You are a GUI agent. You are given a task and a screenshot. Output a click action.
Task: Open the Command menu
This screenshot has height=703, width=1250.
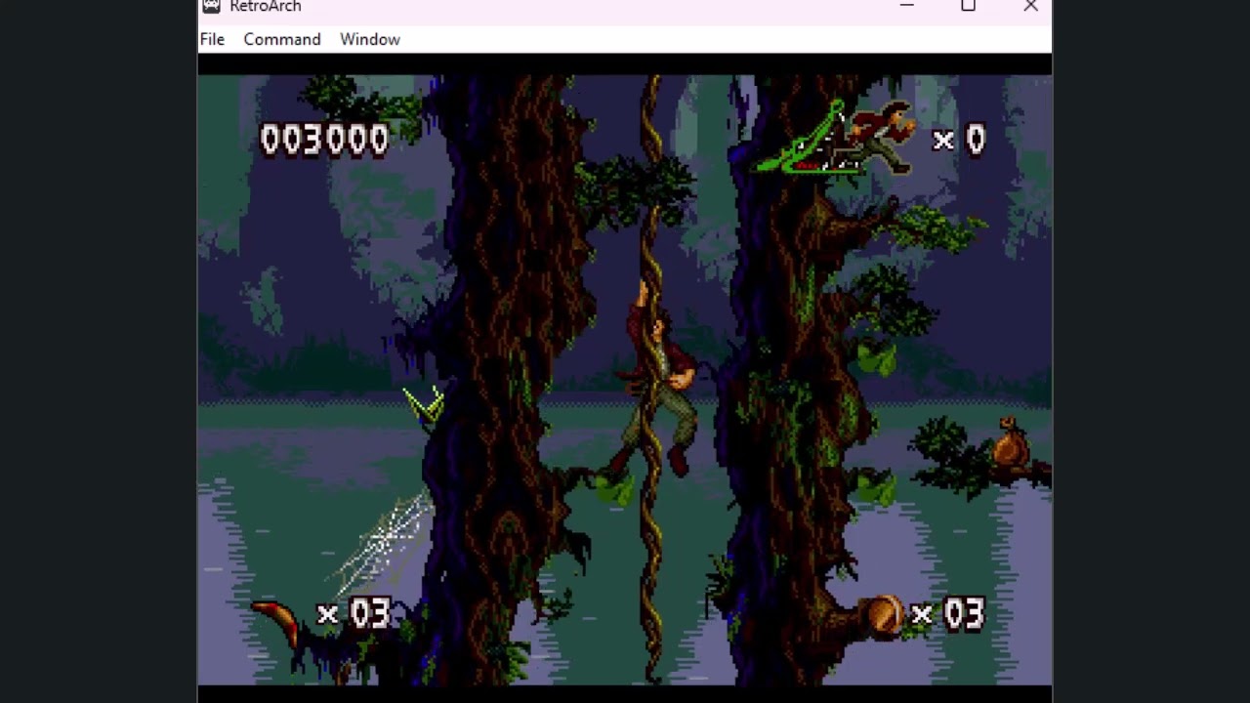[282, 39]
